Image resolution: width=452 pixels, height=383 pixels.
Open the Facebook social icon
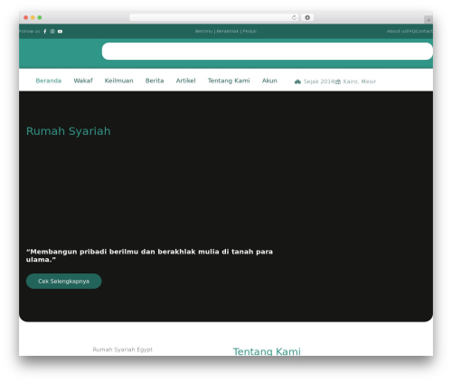(45, 32)
